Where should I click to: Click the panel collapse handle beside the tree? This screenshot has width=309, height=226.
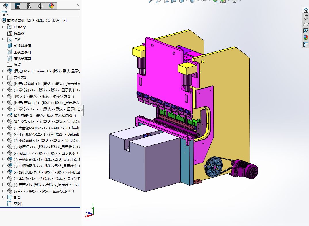82,110
